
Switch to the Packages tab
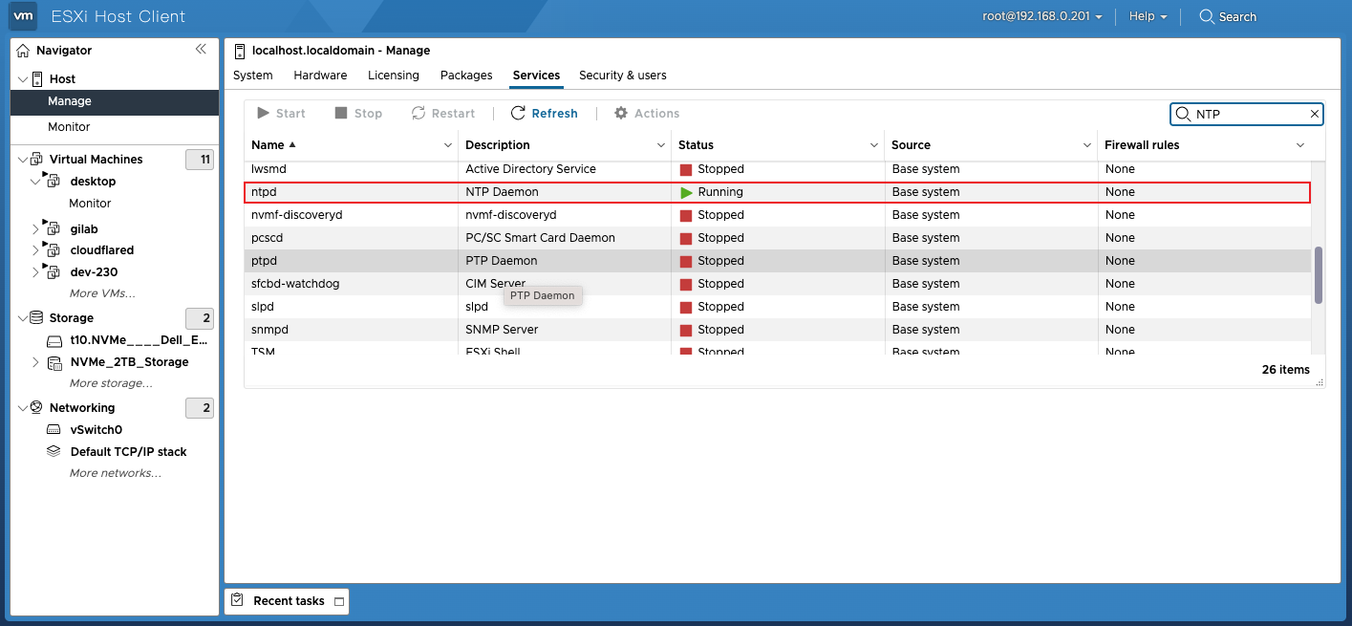tap(466, 76)
